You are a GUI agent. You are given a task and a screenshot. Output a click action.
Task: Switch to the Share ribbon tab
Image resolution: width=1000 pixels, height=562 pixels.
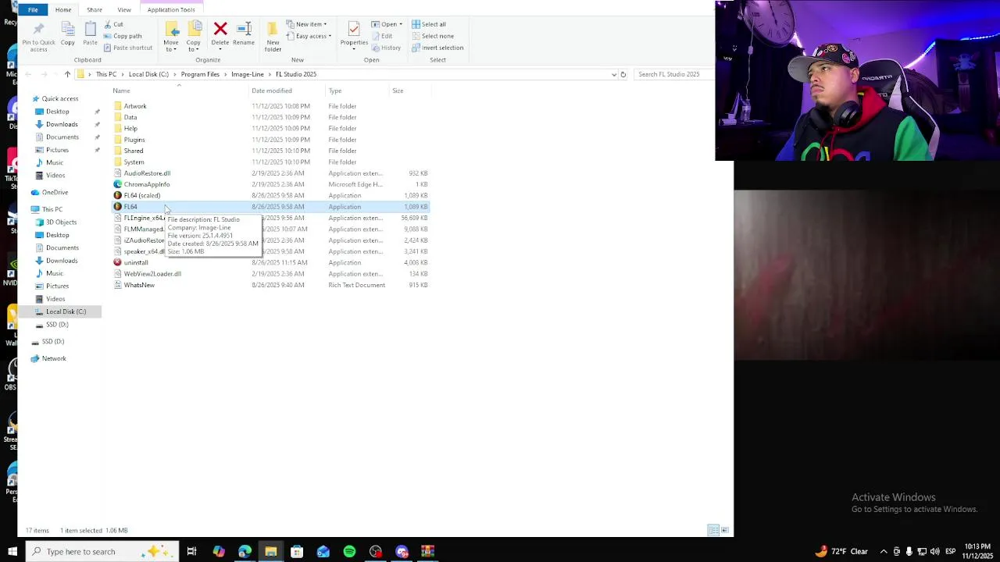94,9
